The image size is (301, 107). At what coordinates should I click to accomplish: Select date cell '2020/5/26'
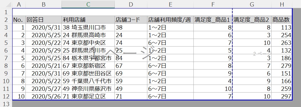pyautogui.click(x=43, y=96)
